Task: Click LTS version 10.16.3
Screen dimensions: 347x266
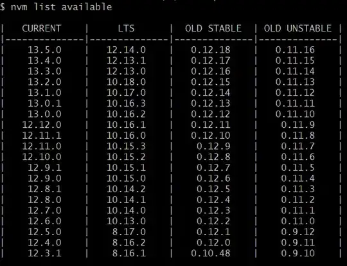Action: click(126, 103)
